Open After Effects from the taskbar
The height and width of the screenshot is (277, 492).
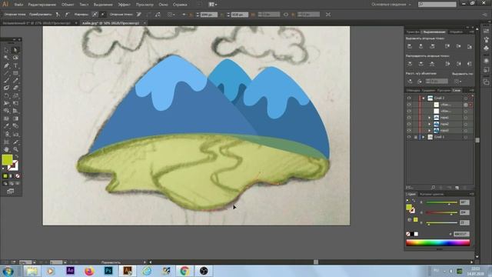[x=70, y=271]
